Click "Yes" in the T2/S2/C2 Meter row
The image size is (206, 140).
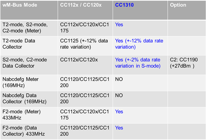119,25
